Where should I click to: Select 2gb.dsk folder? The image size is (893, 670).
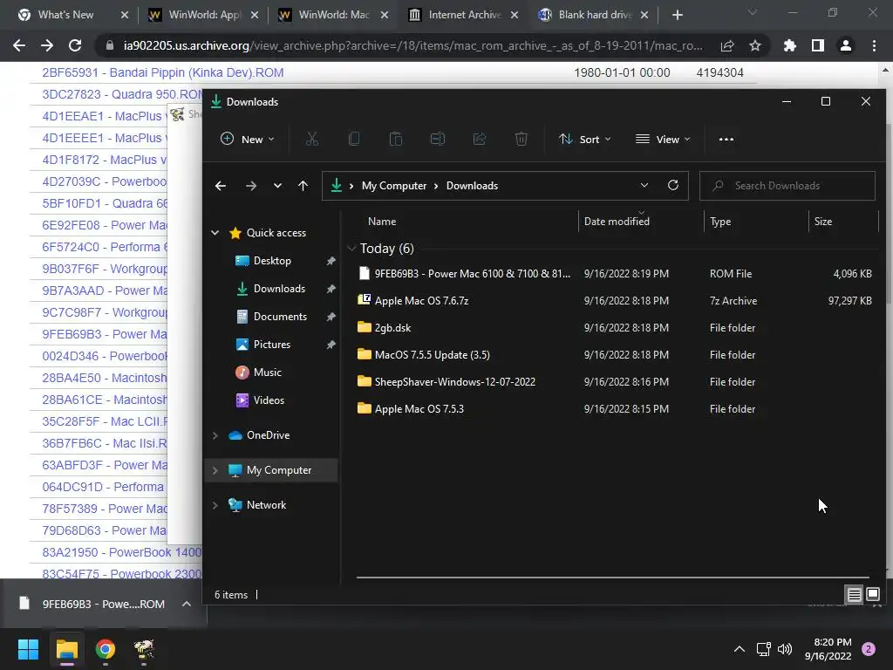pyautogui.click(x=614, y=328)
